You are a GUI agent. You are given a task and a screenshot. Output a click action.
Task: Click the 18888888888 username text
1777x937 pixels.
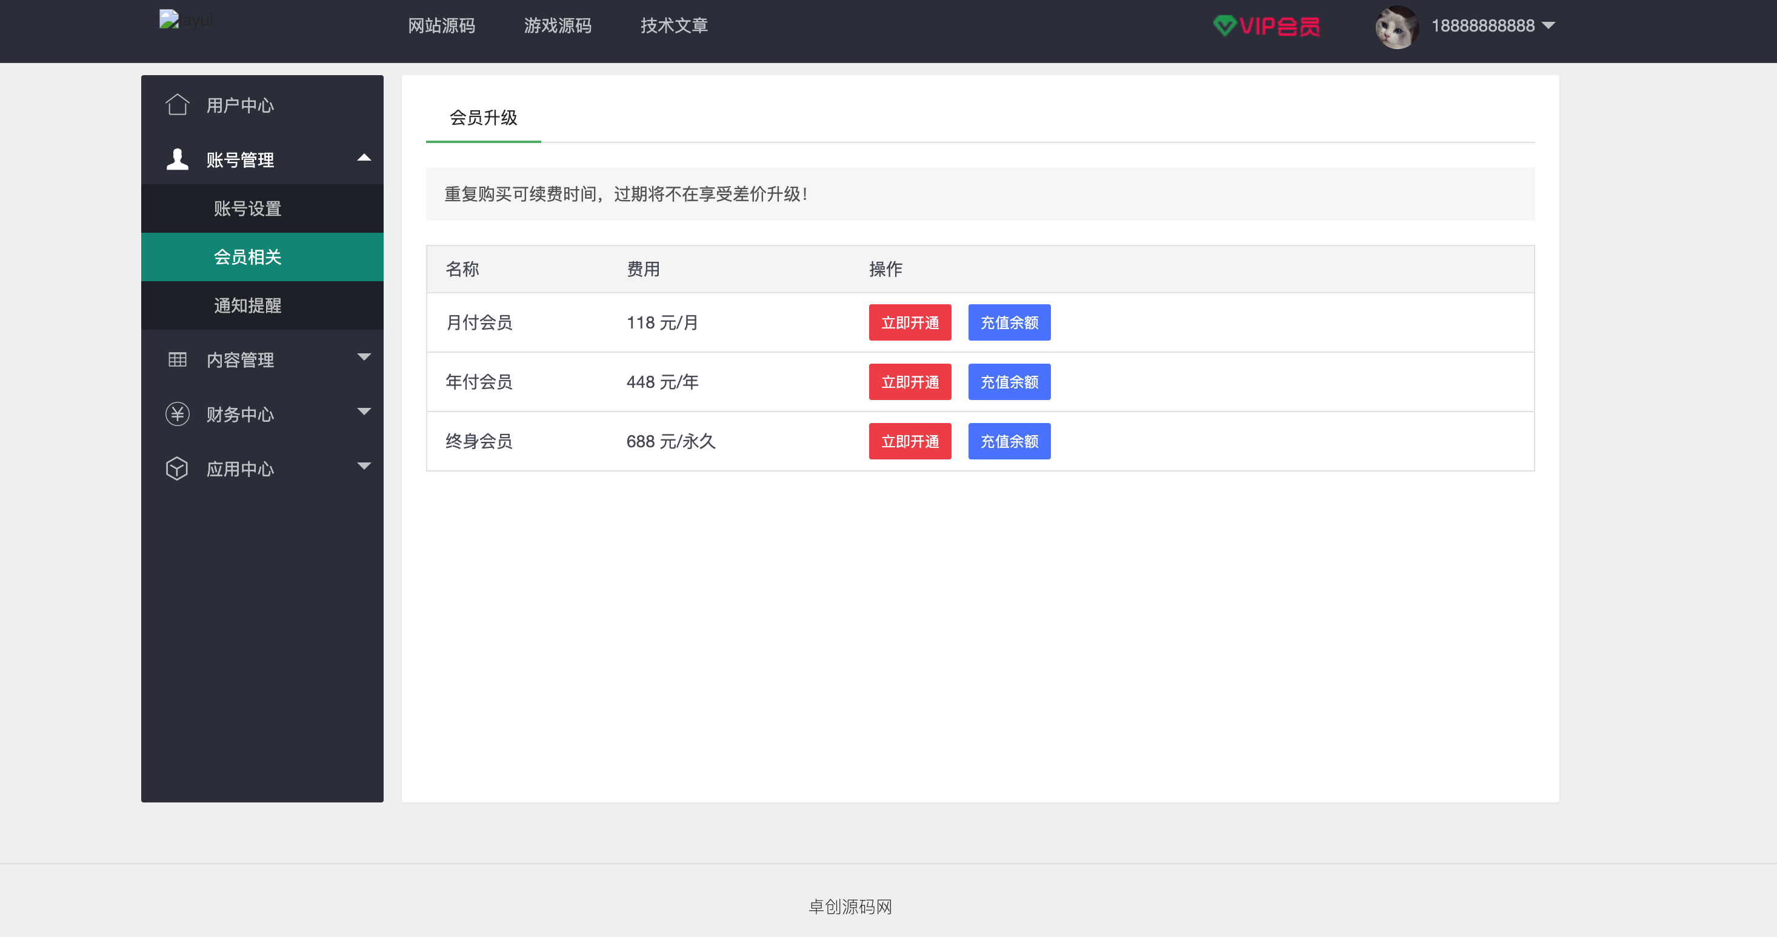(1482, 25)
